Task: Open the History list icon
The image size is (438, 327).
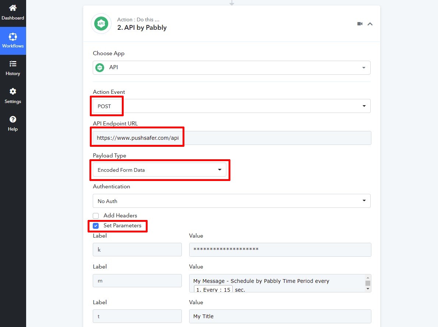Action: 13,64
